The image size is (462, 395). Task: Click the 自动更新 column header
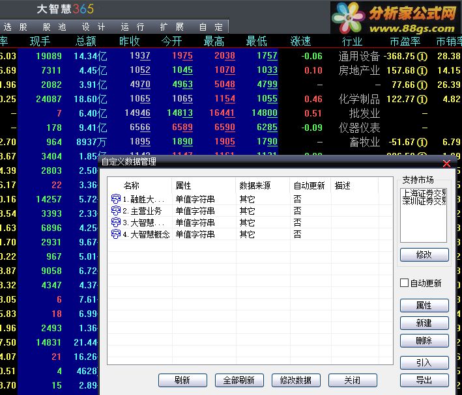coord(310,185)
